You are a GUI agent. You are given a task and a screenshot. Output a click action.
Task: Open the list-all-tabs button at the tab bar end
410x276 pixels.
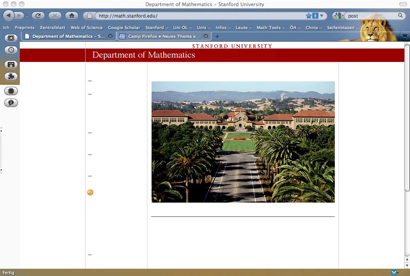(x=405, y=36)
